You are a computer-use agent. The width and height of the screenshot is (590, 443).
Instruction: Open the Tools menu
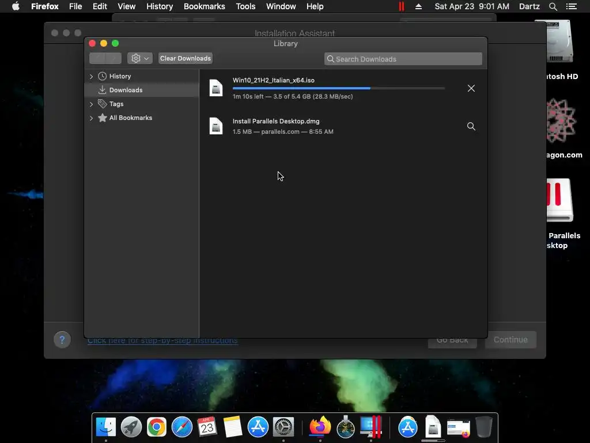pos(245,6)
